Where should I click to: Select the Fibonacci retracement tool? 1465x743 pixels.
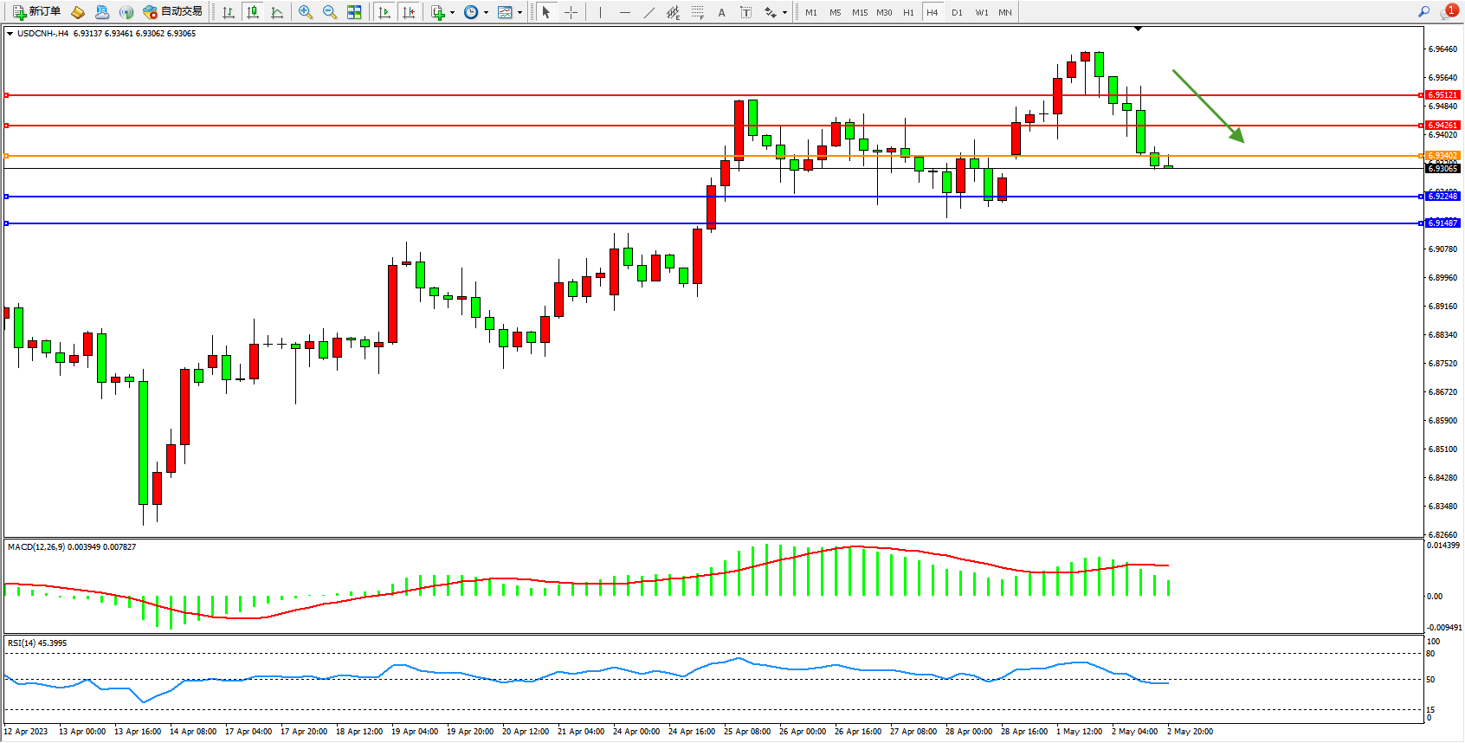(x=697, y=12)
